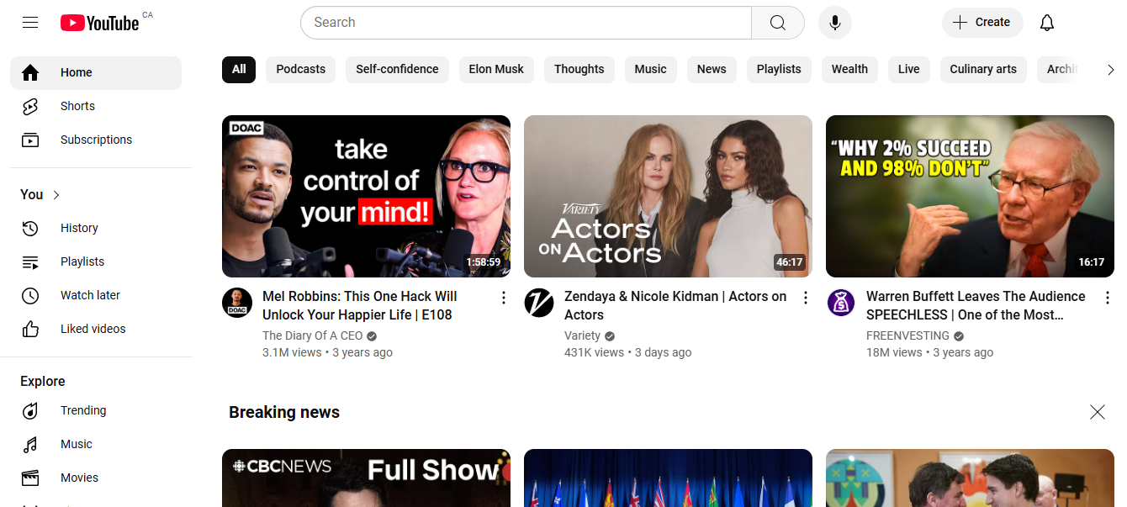Open options menu for Mel Robbins video
The height and width of the screenshot is (507, 1127).
tap(504, 298)
